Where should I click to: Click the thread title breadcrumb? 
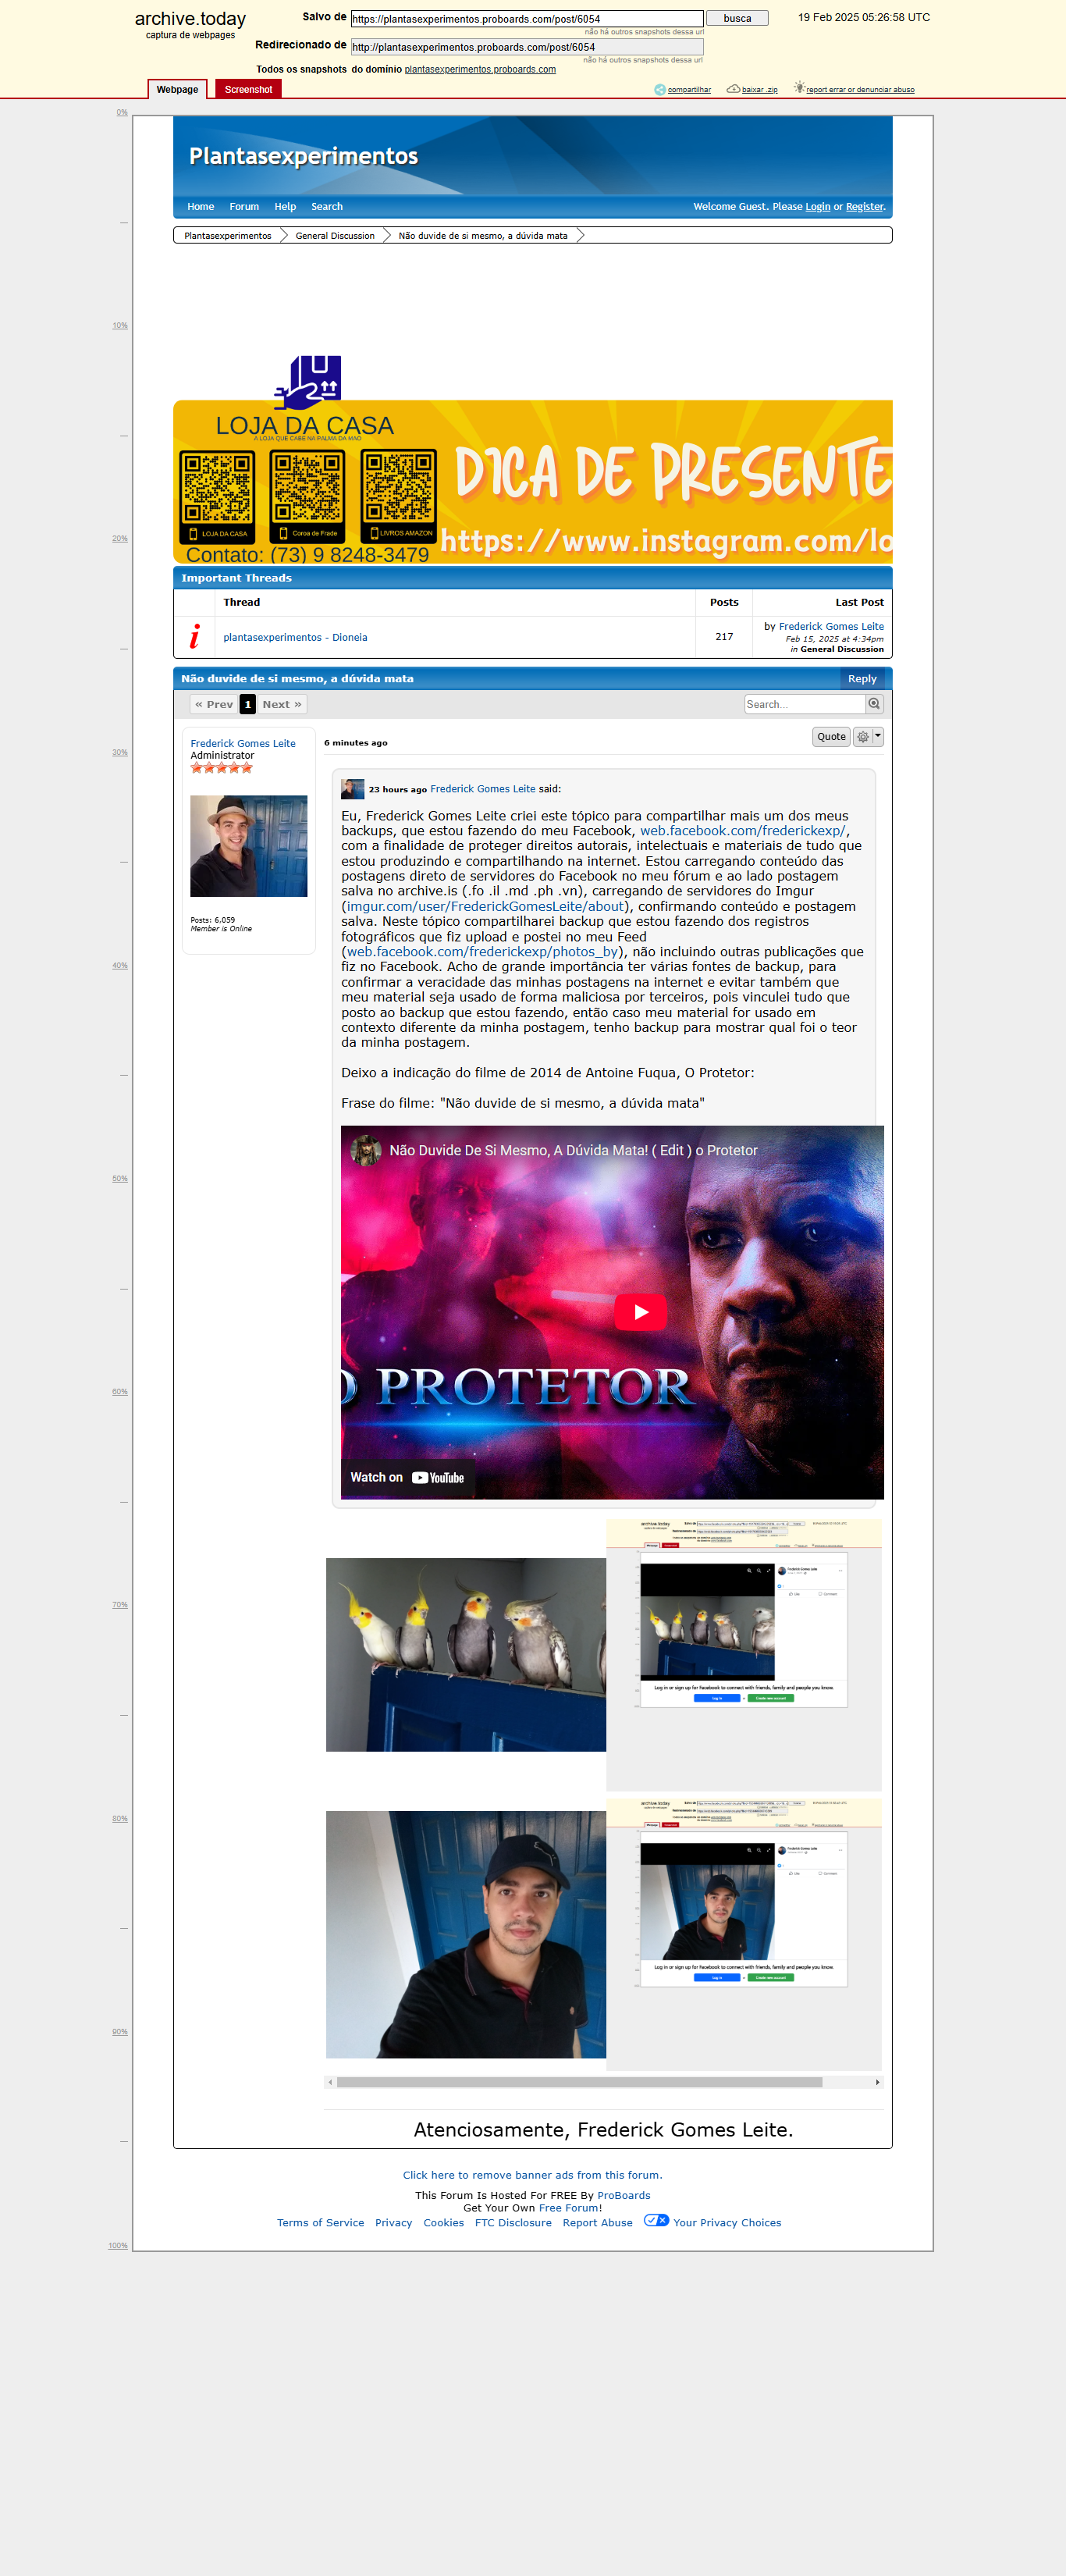point(483,236)
